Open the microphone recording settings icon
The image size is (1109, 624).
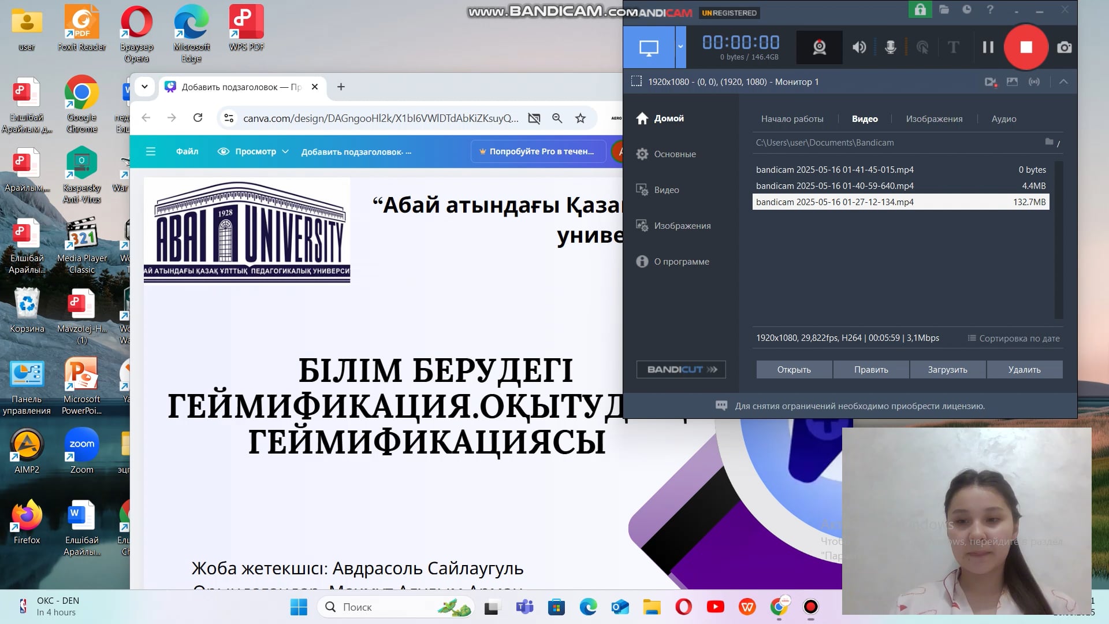point(890,47)
